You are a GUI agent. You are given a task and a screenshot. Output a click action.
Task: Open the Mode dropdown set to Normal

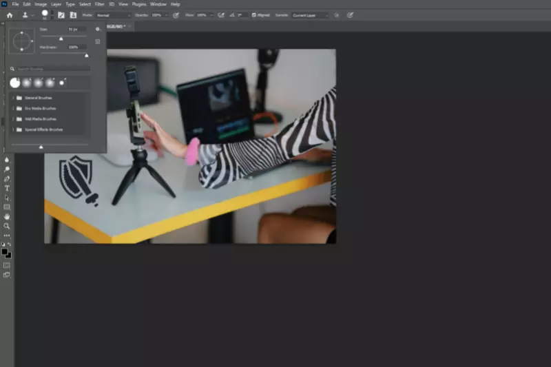tap(113, 15)
